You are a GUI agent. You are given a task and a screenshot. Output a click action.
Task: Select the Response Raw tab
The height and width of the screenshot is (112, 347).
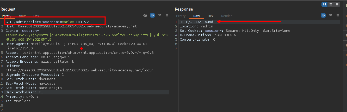[x=196, y=16]
